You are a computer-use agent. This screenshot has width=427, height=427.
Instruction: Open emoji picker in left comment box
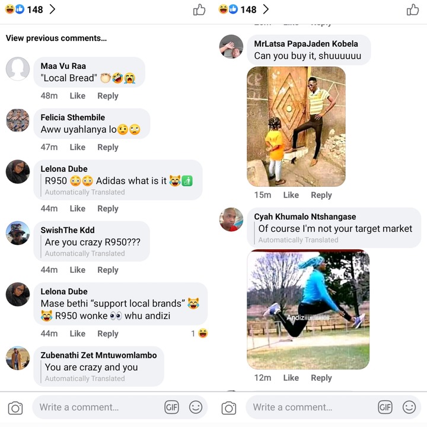(196, 407)
